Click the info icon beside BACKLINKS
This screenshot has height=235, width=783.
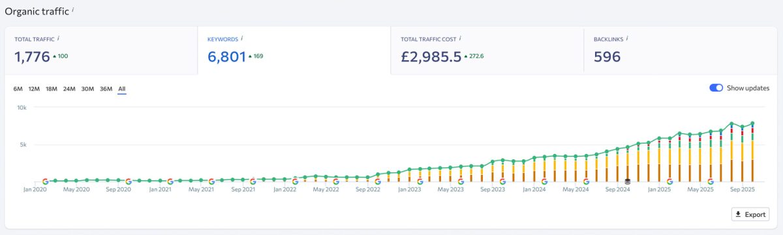click(x=626, y=39)
